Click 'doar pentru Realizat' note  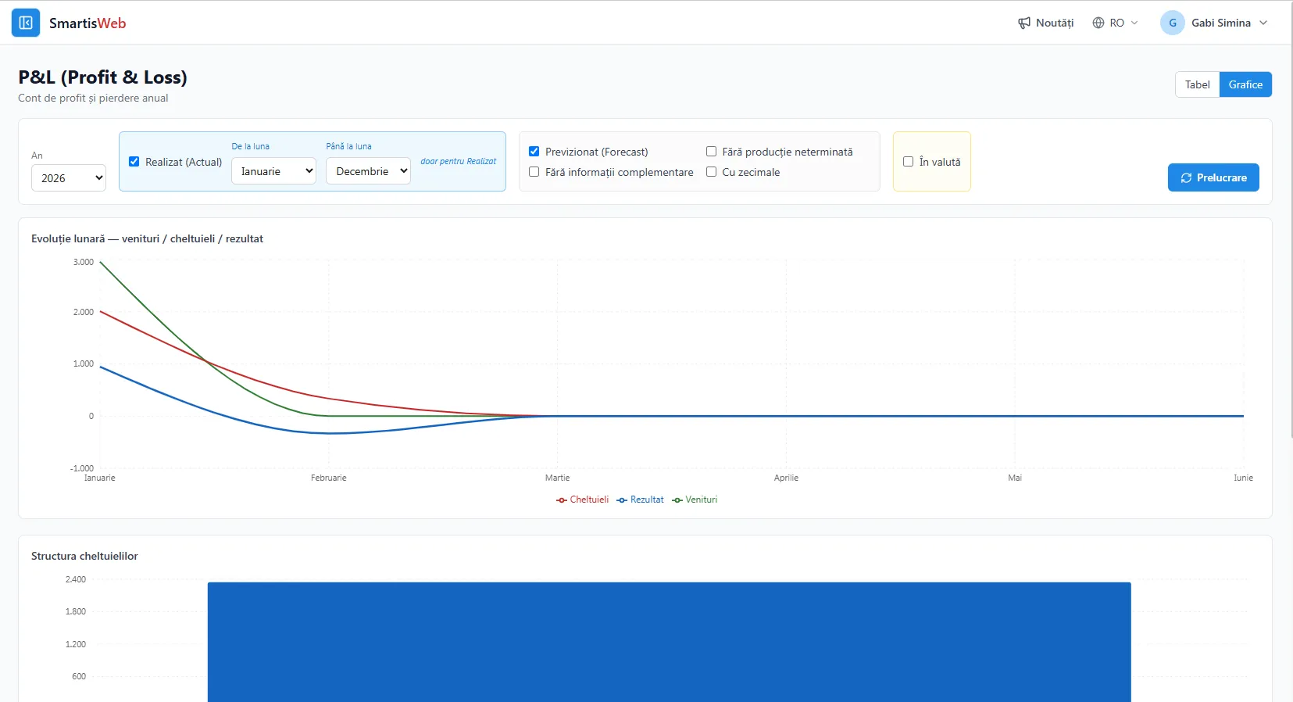pyautogui.click(x=458, y=161)
